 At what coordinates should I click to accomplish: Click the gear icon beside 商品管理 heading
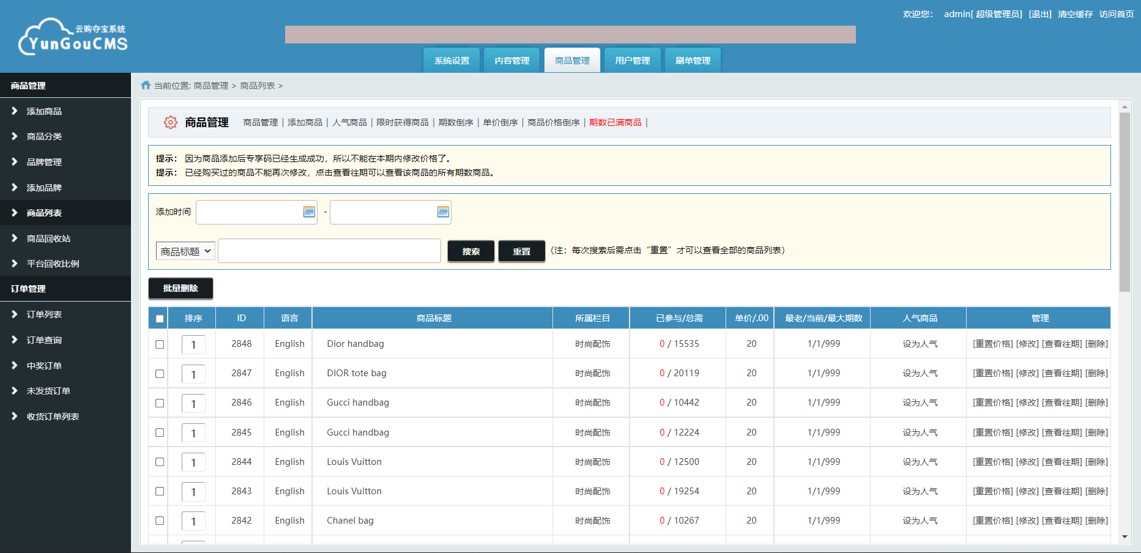pyautogui.click(x=171, y=122)
